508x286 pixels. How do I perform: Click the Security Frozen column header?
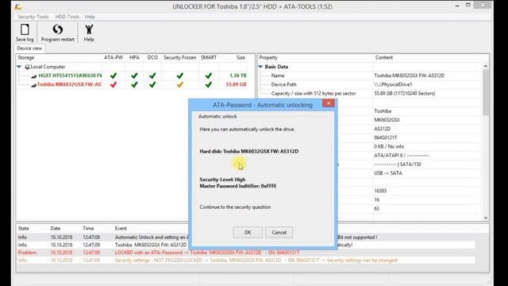tap(180, 57)
